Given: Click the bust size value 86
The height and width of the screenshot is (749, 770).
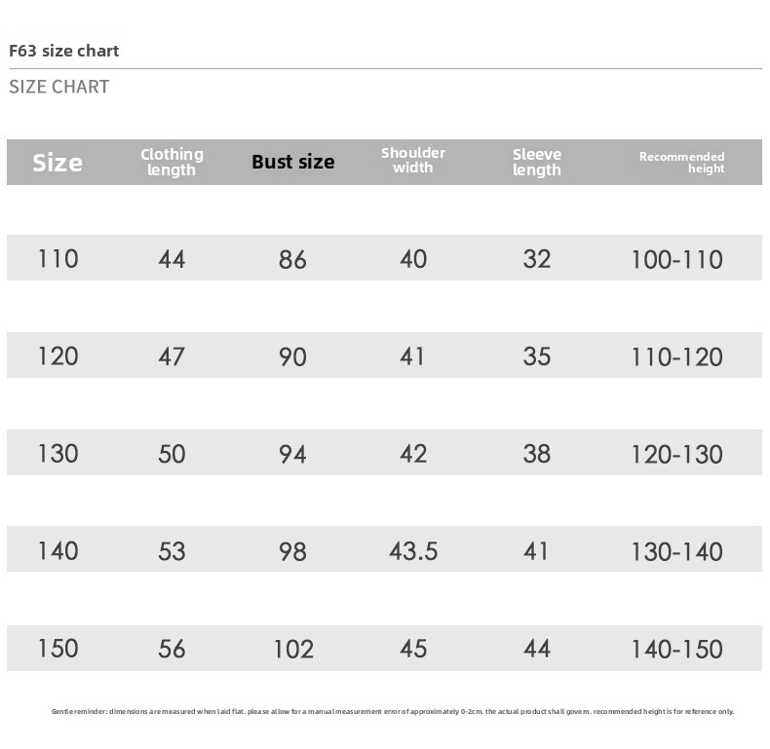Looking at the screenshot, I should 292,259.
